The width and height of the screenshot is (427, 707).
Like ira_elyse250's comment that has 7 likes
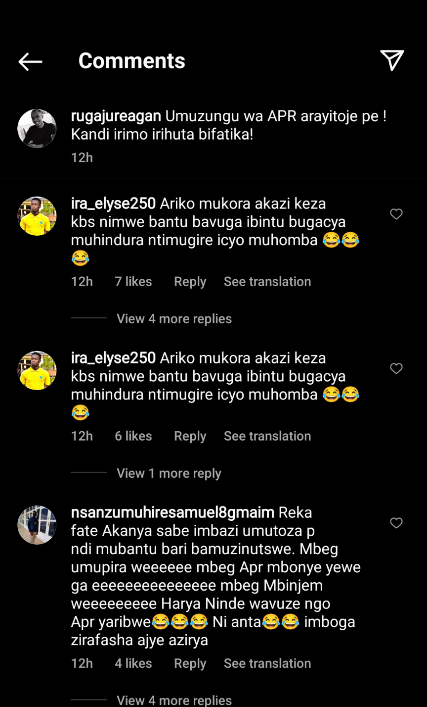(396, 214)
